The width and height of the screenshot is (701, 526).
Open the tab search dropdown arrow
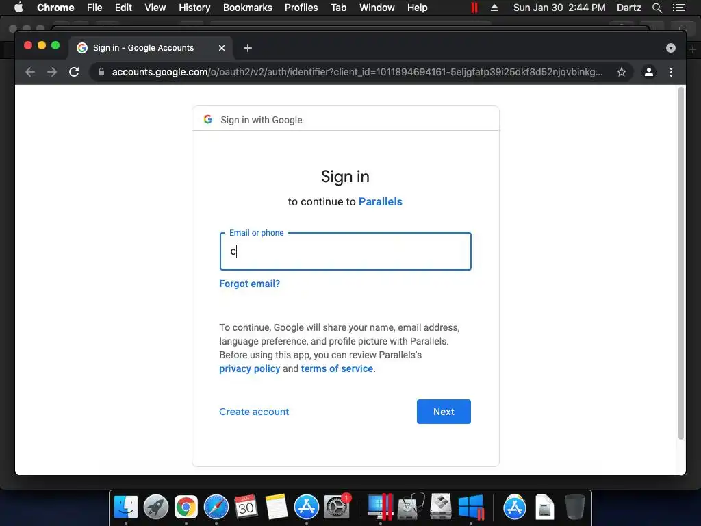(x=671, y=48)
